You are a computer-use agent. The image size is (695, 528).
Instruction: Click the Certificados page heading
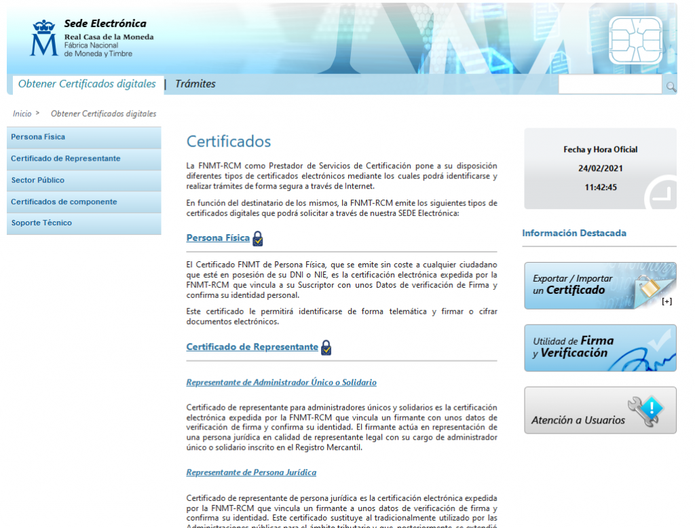(229, 141)
